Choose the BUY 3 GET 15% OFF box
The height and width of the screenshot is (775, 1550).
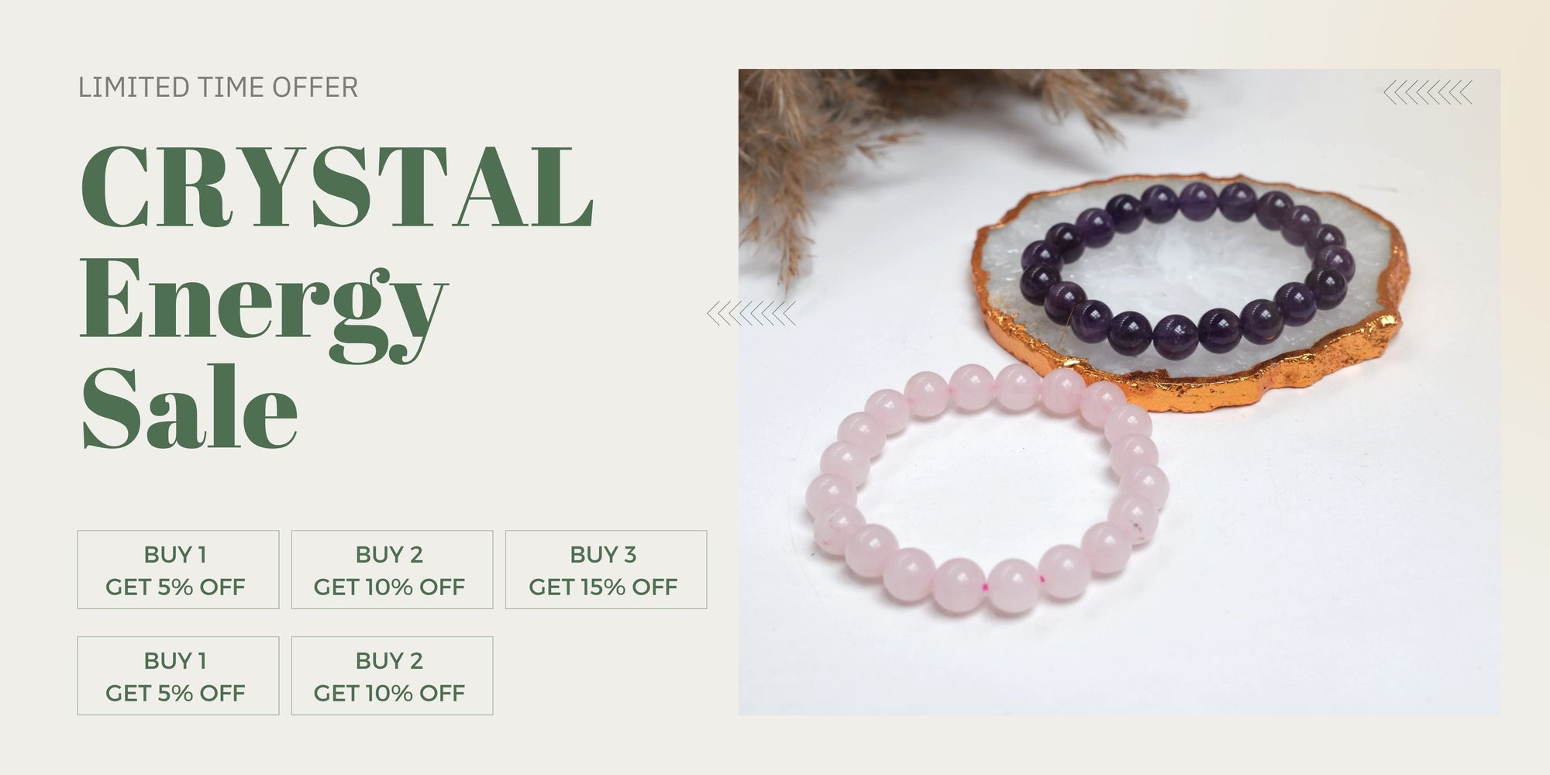point(606,570)
